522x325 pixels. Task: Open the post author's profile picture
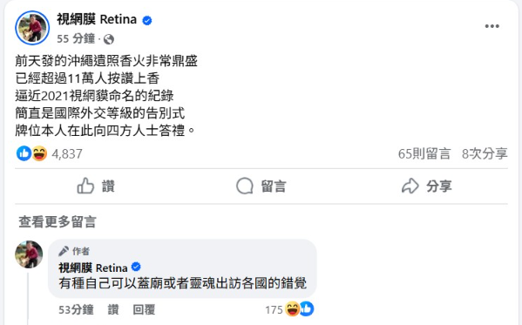(32, 28)
